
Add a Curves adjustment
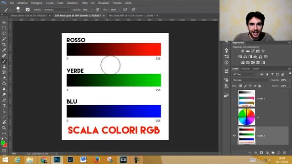tap(253, 51)
